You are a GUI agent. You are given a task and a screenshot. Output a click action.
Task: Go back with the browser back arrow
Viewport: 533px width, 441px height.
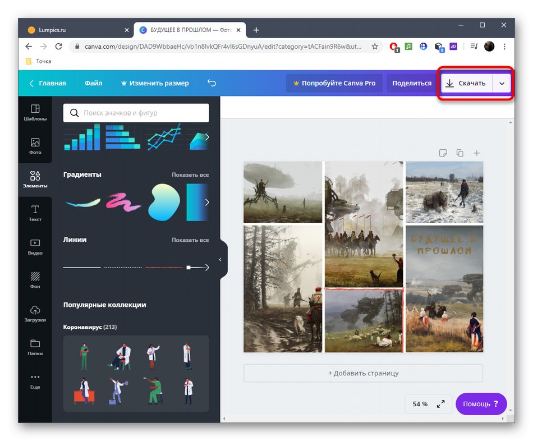tap(29, 46)
